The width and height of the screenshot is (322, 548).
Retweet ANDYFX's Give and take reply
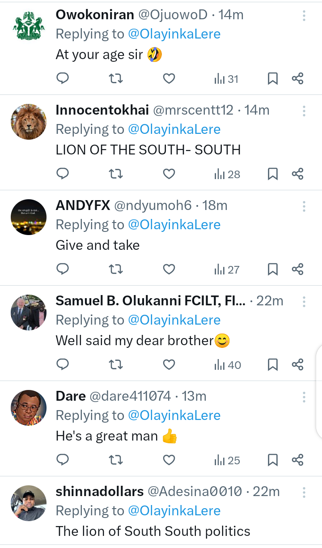click(x=116, y=269)
